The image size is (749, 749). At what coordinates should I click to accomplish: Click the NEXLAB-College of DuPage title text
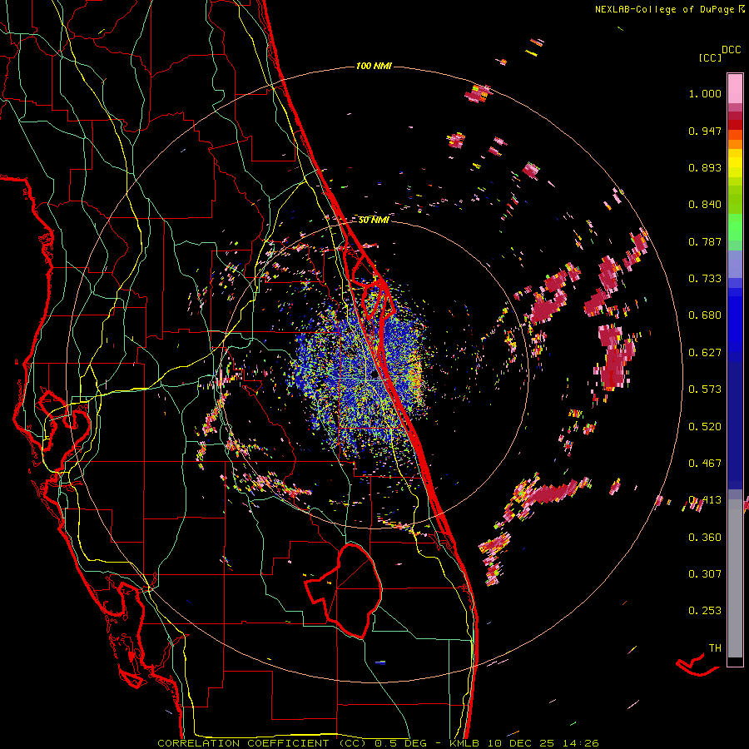coord(663,9)
